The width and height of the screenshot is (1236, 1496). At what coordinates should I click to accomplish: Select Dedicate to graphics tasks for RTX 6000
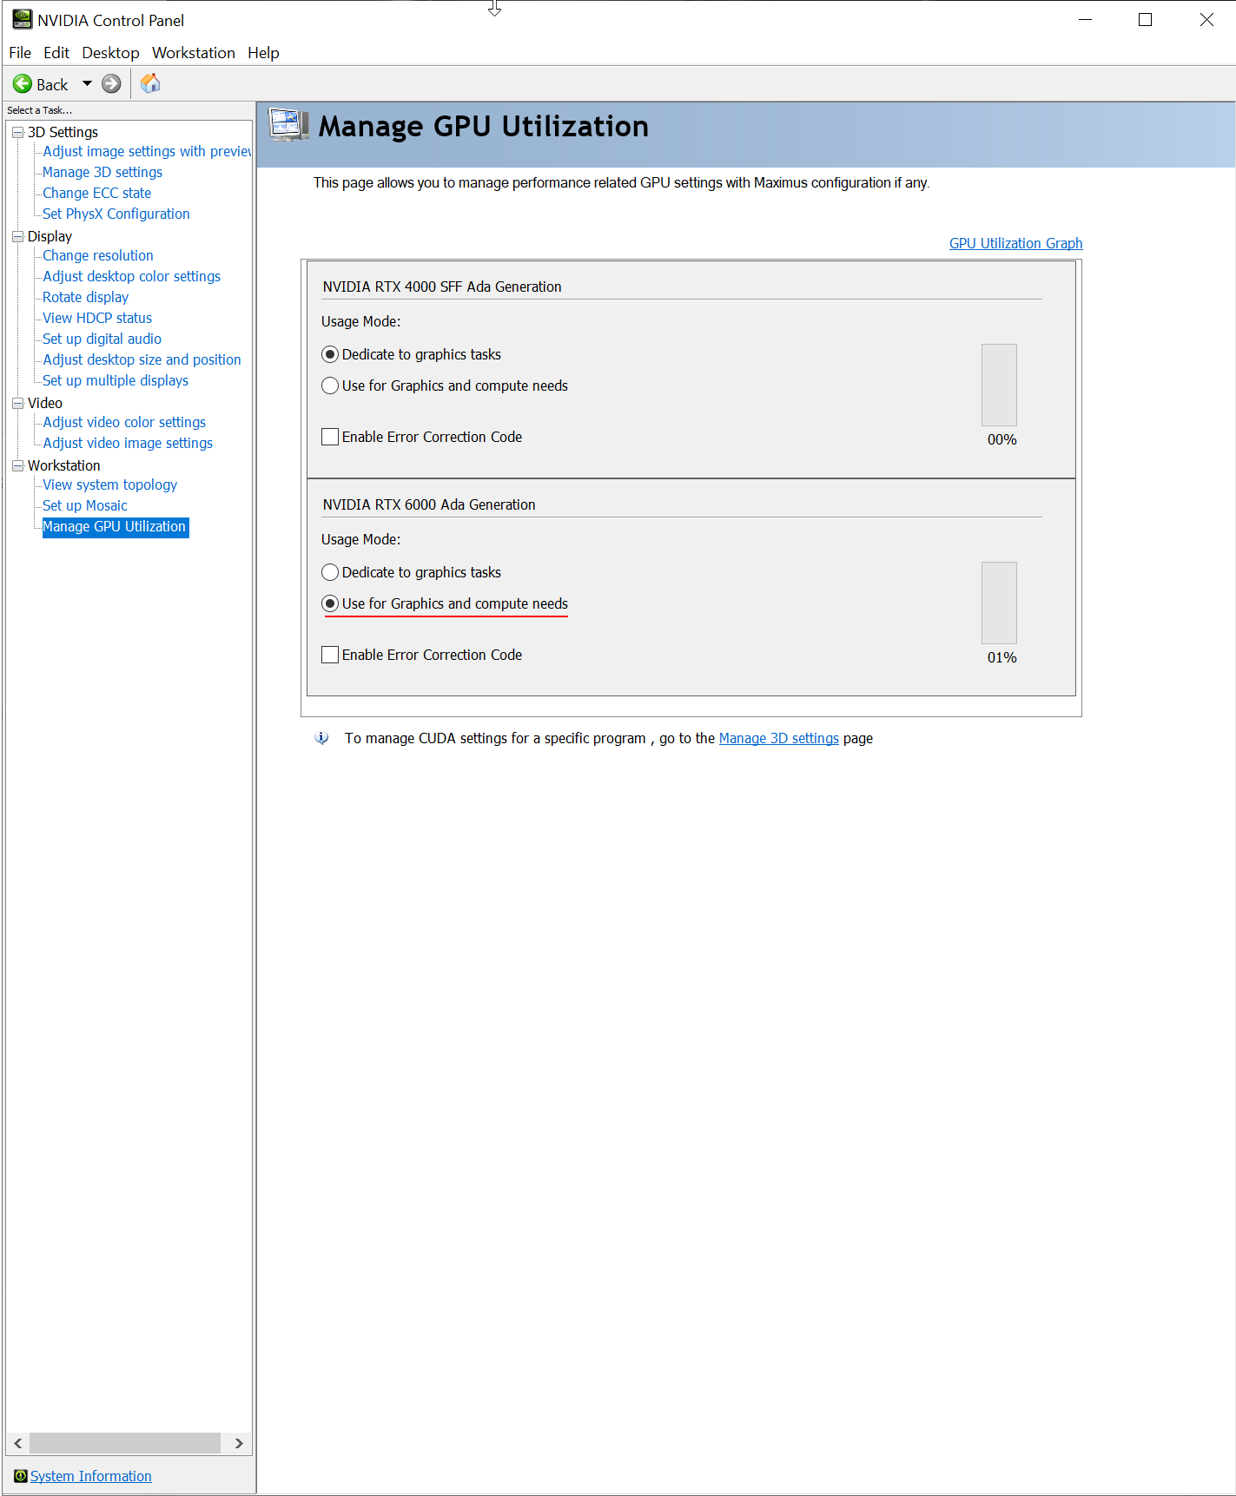coord(330,572)
